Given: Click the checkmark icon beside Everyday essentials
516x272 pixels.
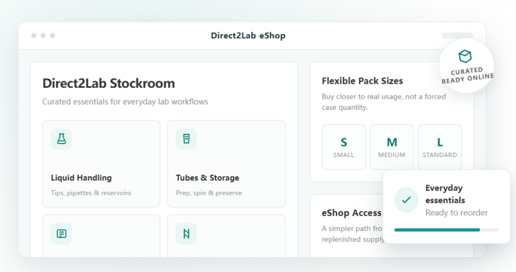Looking at the screenshot, I should pyautogui.click(x=406, y=200).
